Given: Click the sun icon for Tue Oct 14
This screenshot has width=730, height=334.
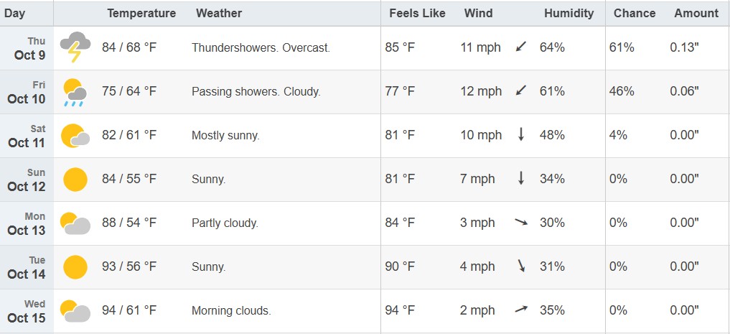Looking at the screenshot, I should tap(75, 267).
